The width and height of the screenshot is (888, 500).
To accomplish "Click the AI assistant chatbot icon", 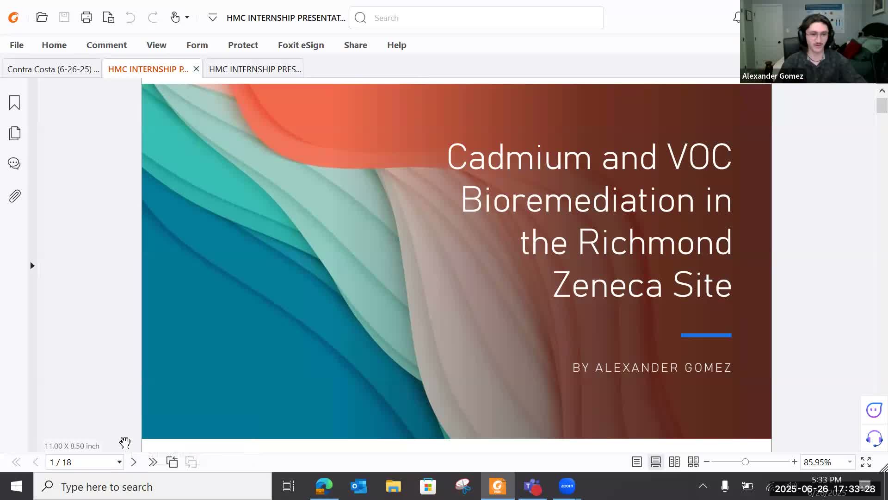I will point(874,410).
